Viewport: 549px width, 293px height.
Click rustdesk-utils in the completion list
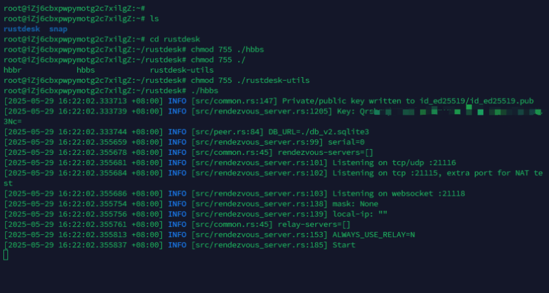tap(182, 70)
